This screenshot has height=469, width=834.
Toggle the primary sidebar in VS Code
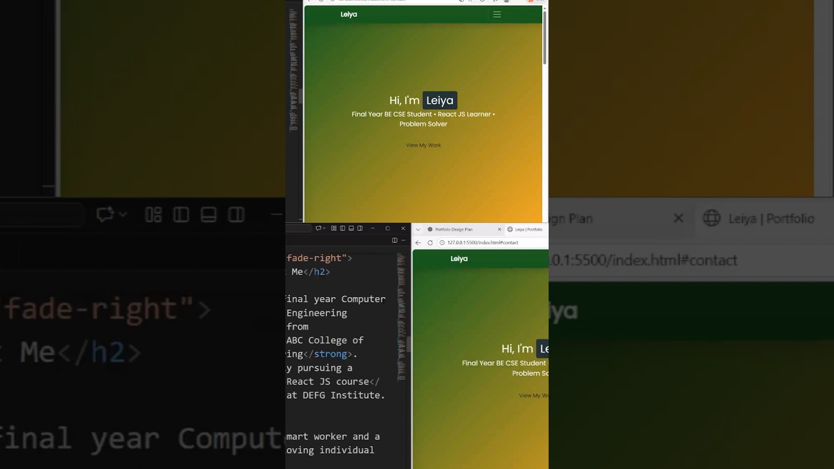(342, 229)
